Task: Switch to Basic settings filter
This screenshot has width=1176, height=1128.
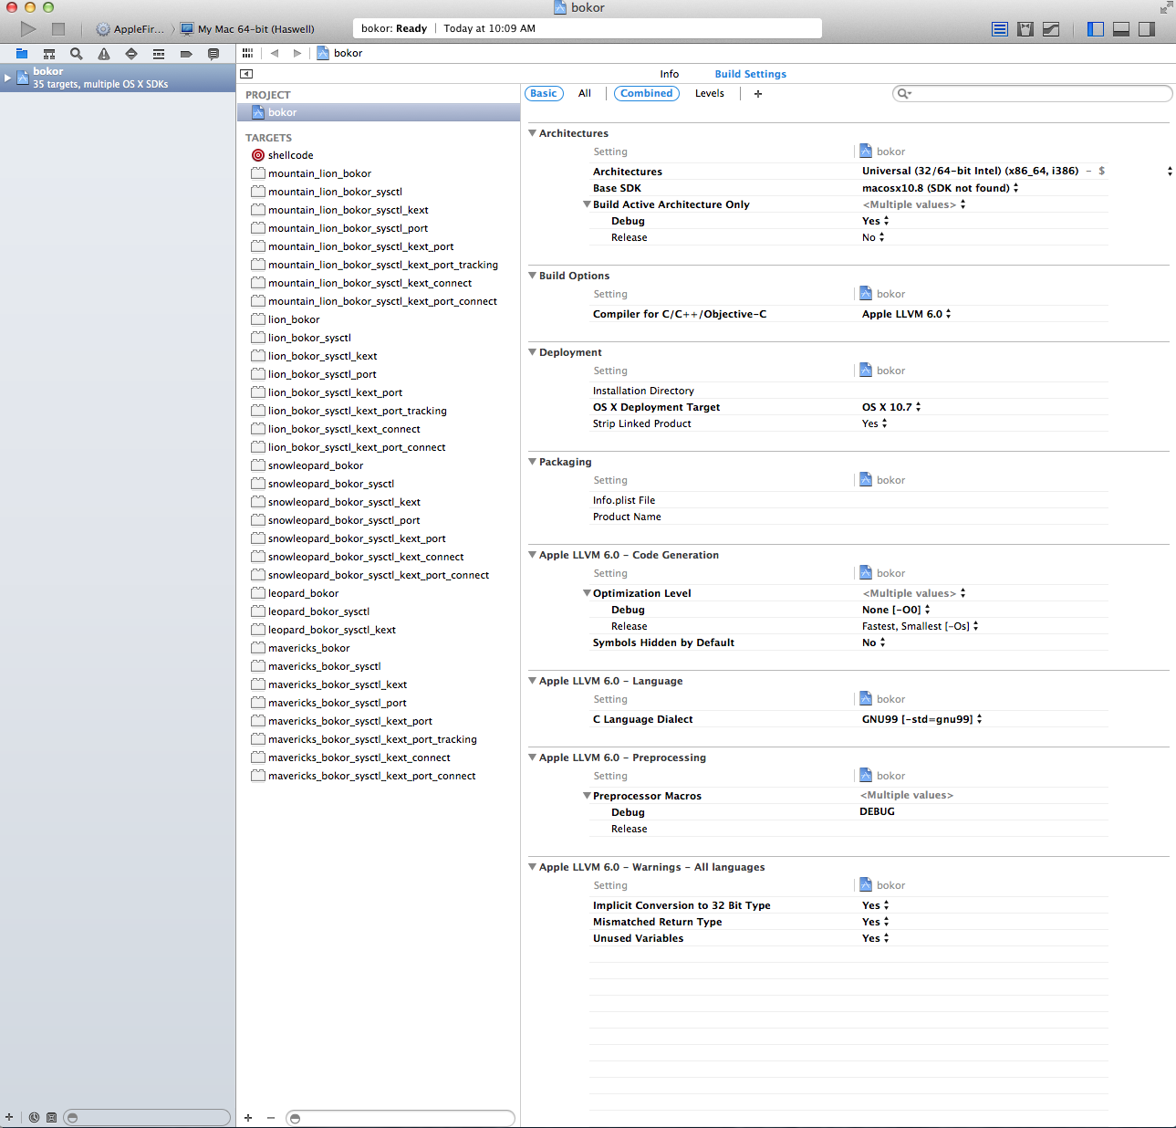Action: point(544,93)
